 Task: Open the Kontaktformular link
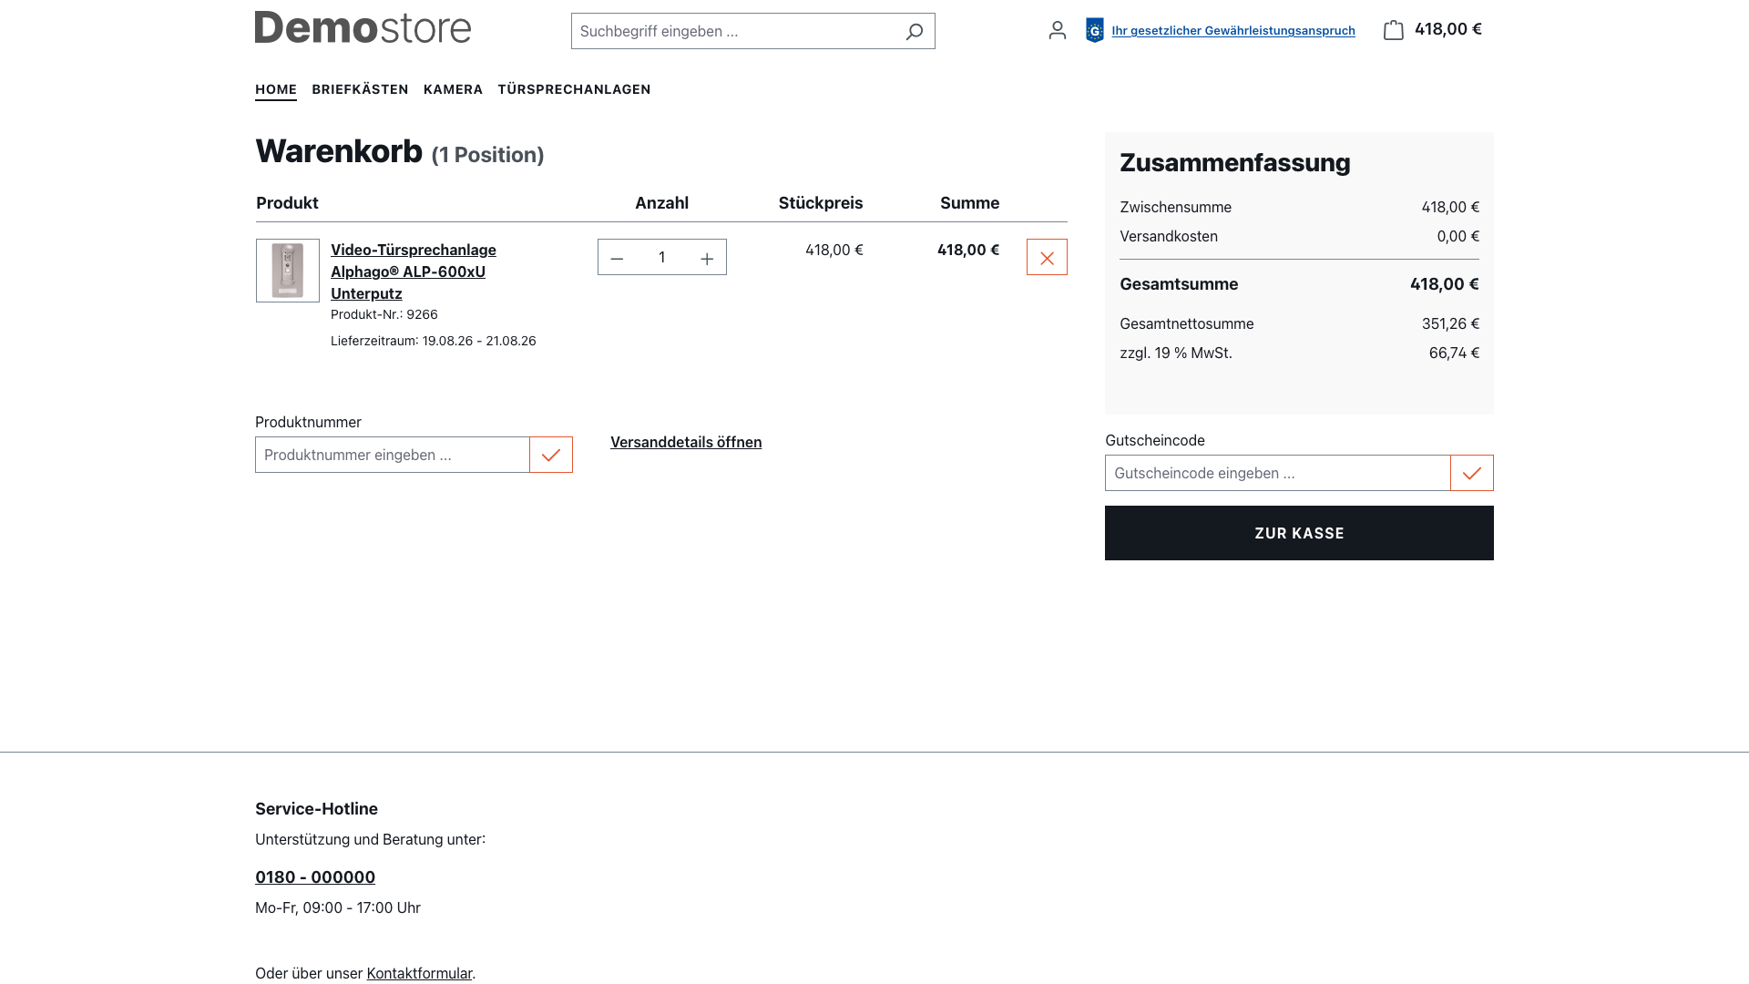419,973
